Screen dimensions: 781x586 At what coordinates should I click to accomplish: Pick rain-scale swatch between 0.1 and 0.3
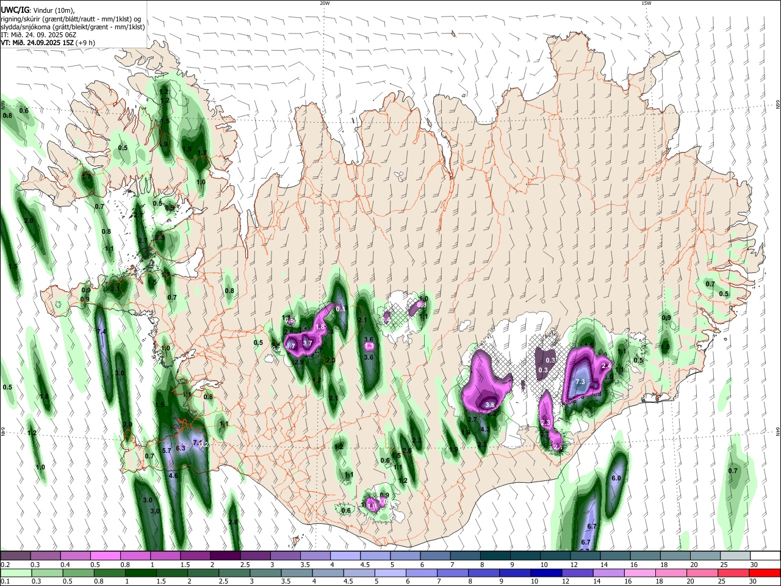coord(15,573)
